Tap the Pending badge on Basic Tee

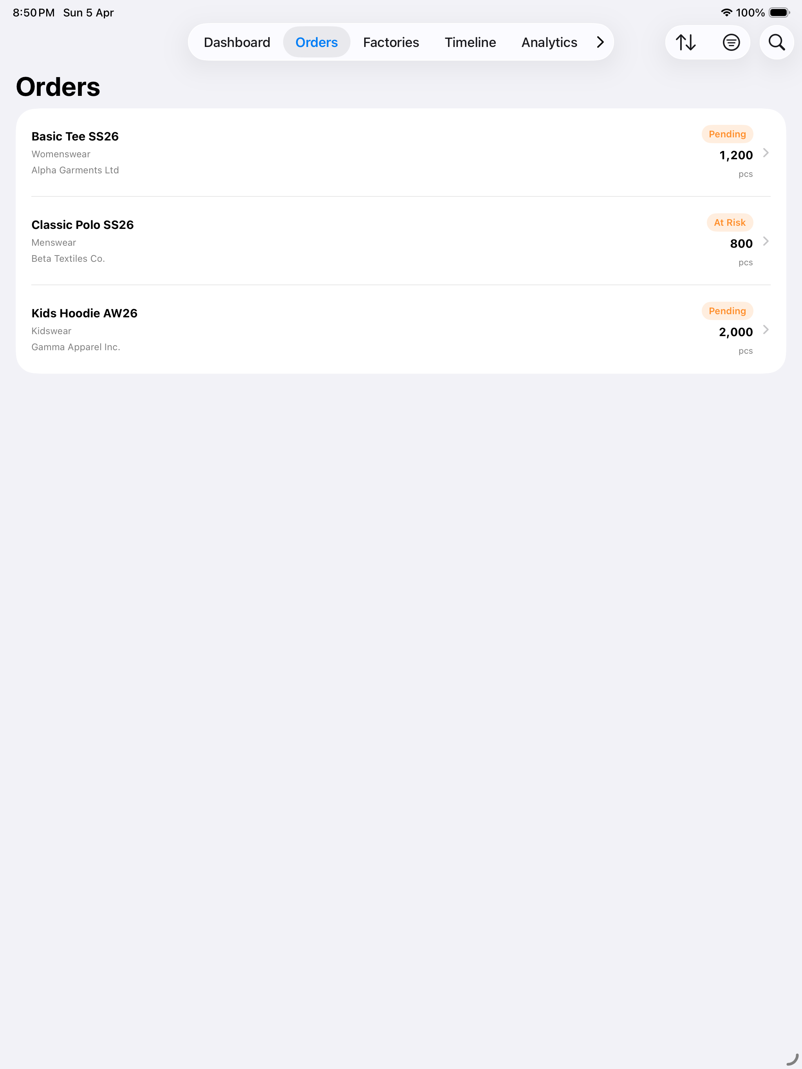click(x=727, y=134)
